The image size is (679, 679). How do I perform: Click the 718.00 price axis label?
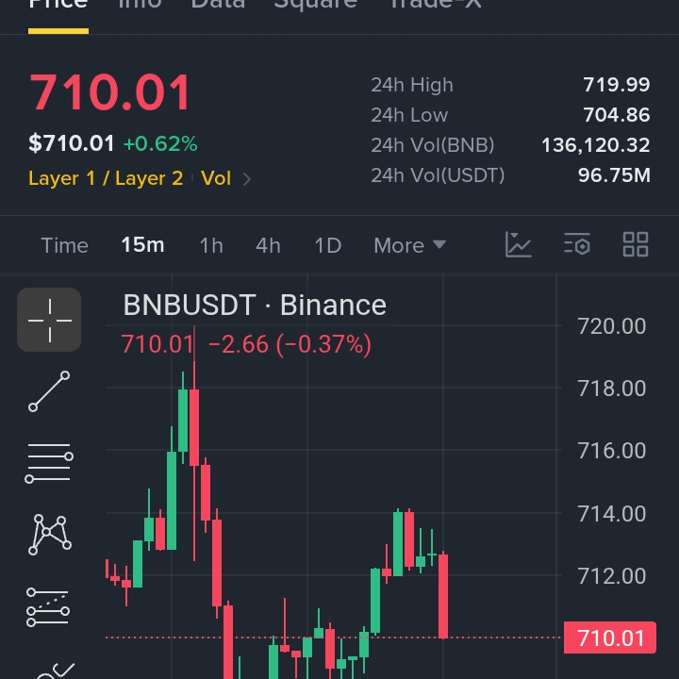click(611, 389)
